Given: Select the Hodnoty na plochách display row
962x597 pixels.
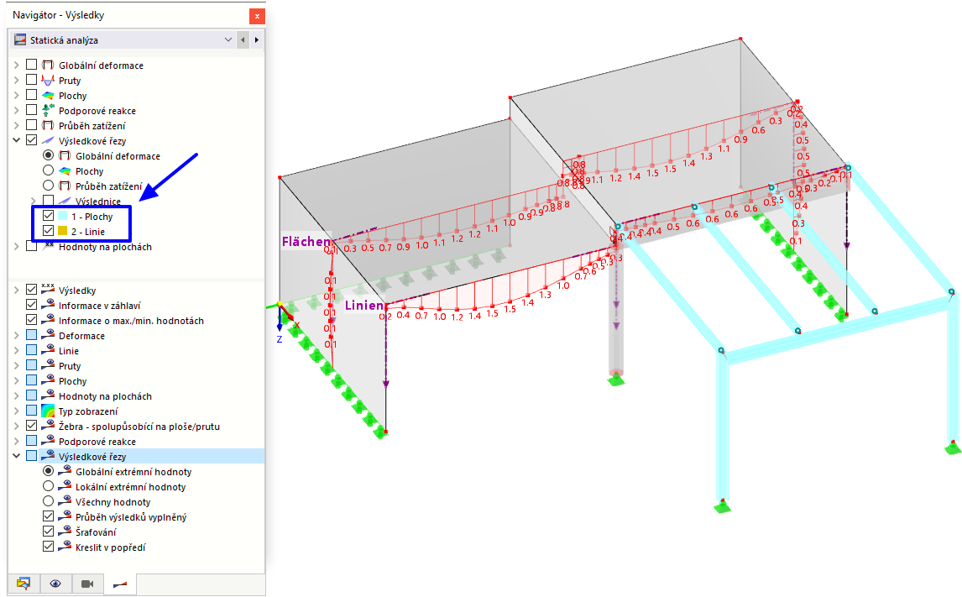Looking at the screenshot, I should (105, 396).
